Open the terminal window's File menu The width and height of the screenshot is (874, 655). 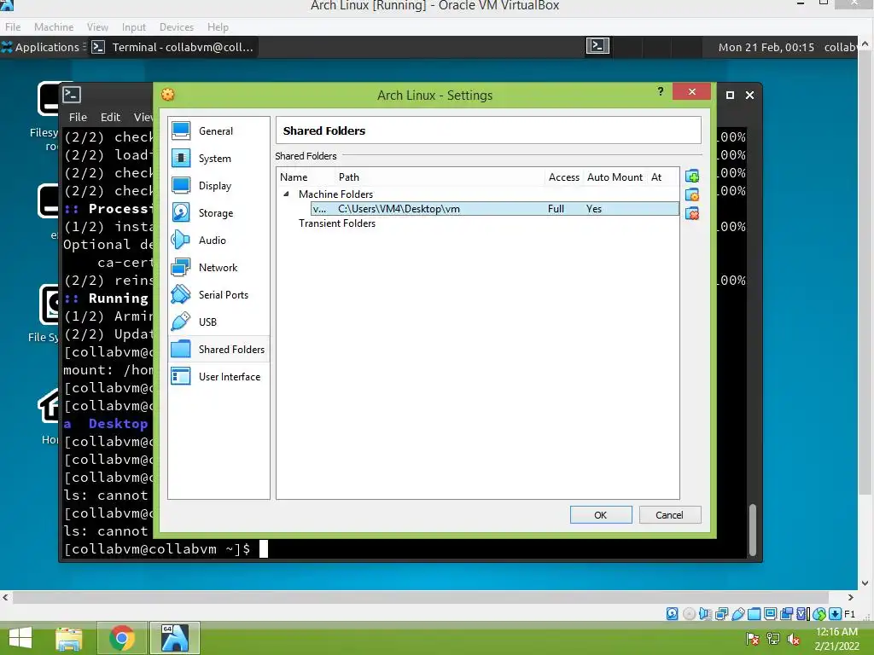click(78, 117)
